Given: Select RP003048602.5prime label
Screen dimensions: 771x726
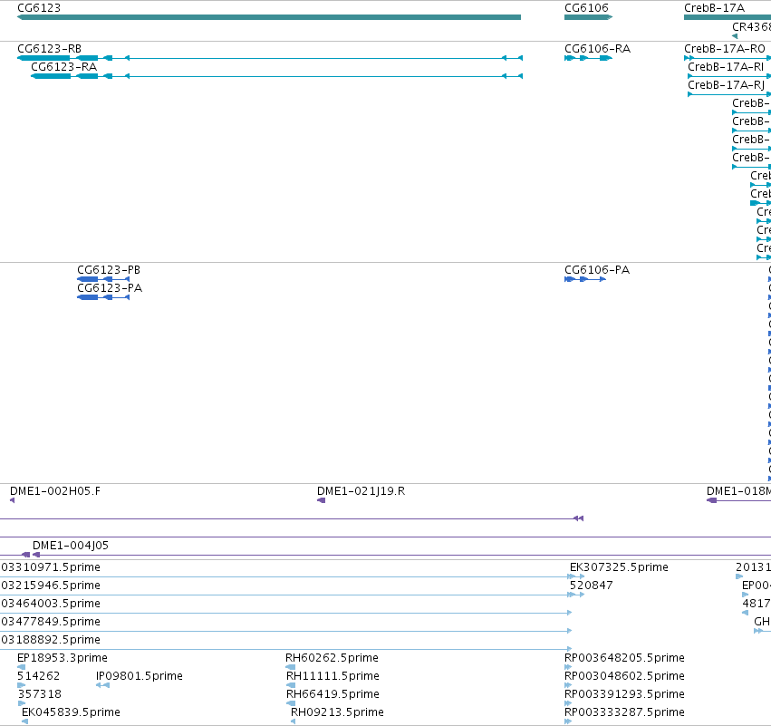Looking at the screenshot, I should (624, 676).
